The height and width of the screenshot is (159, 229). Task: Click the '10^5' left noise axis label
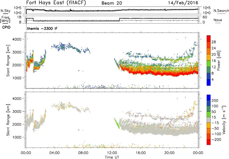pyautogui.click(x=17, y=8)
